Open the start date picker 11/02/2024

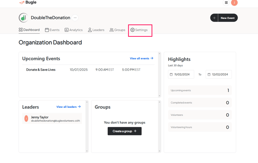[181, 74]
